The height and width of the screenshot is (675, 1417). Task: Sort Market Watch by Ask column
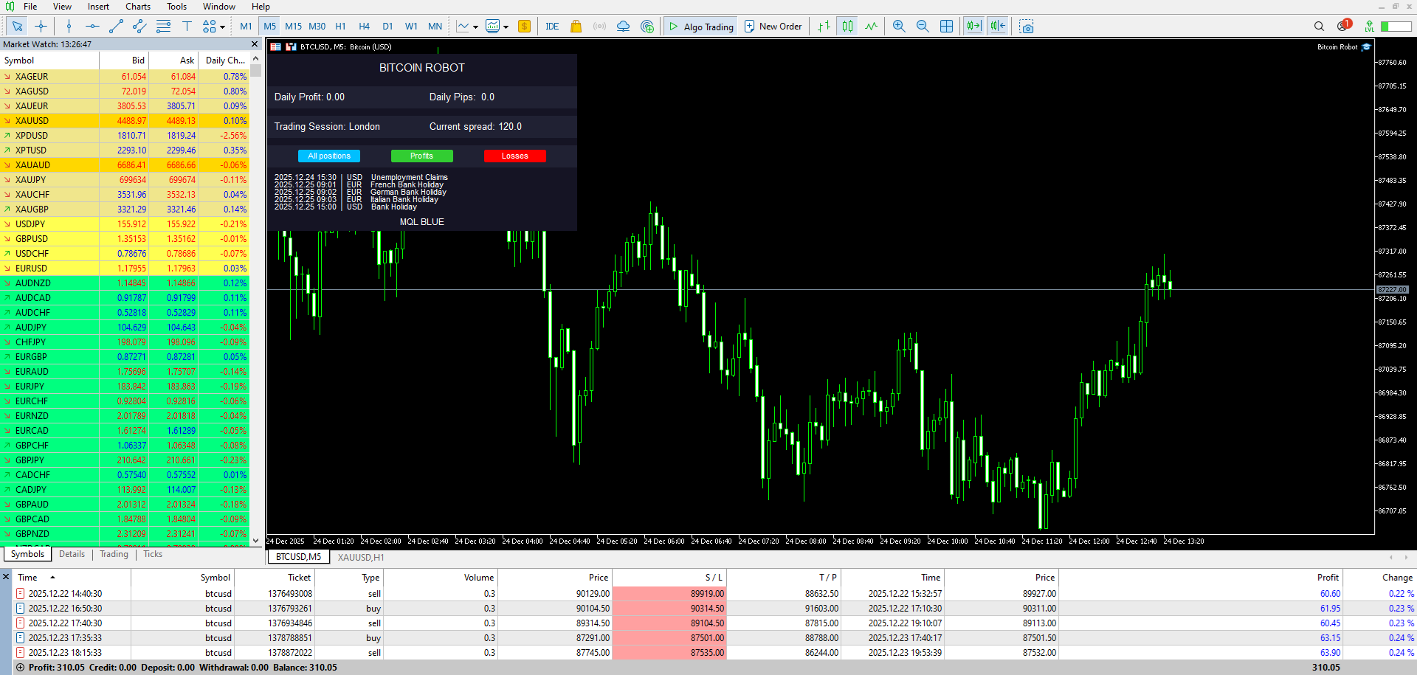[173, 60]
